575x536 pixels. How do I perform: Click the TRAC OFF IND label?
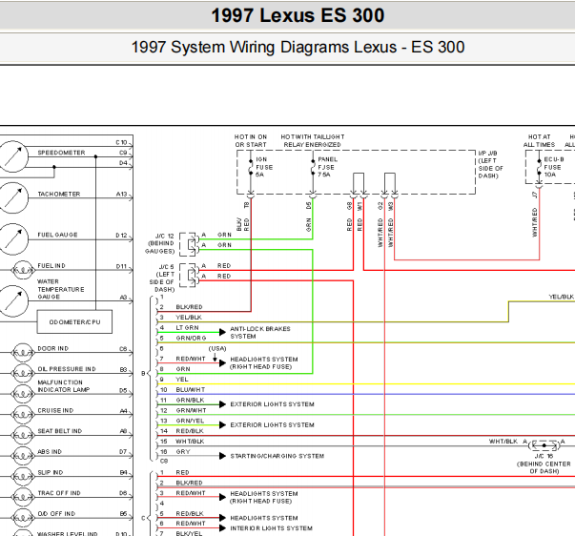coord(59,493)
